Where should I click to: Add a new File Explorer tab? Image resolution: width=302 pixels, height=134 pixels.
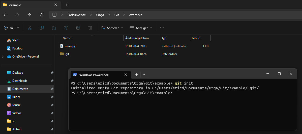point(67,5)
